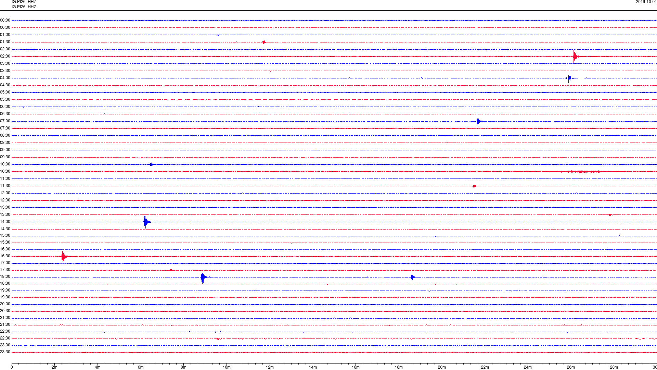Click the 22:30 time row label
657x370 pixels.
[5, 338]
